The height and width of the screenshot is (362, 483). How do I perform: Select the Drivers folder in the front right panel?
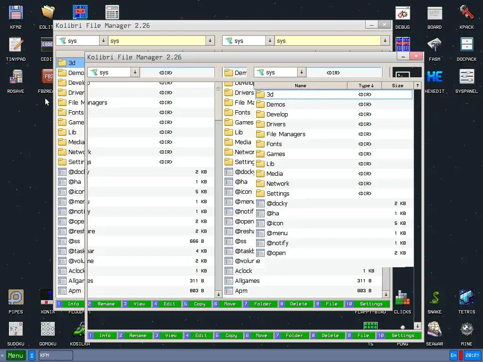coord(334,124)
